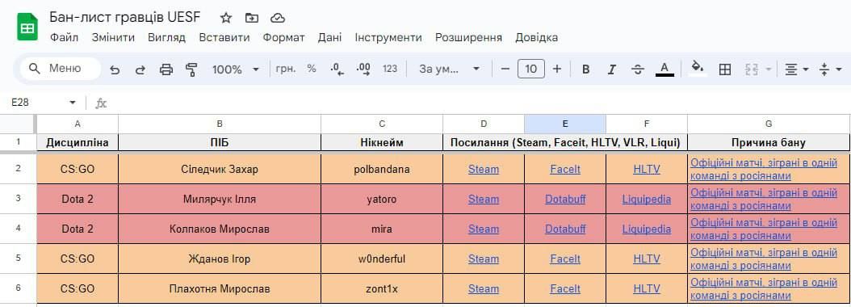Open Steam link for polbandana
This screenshot has height=307, width=851.
(483, 170)
